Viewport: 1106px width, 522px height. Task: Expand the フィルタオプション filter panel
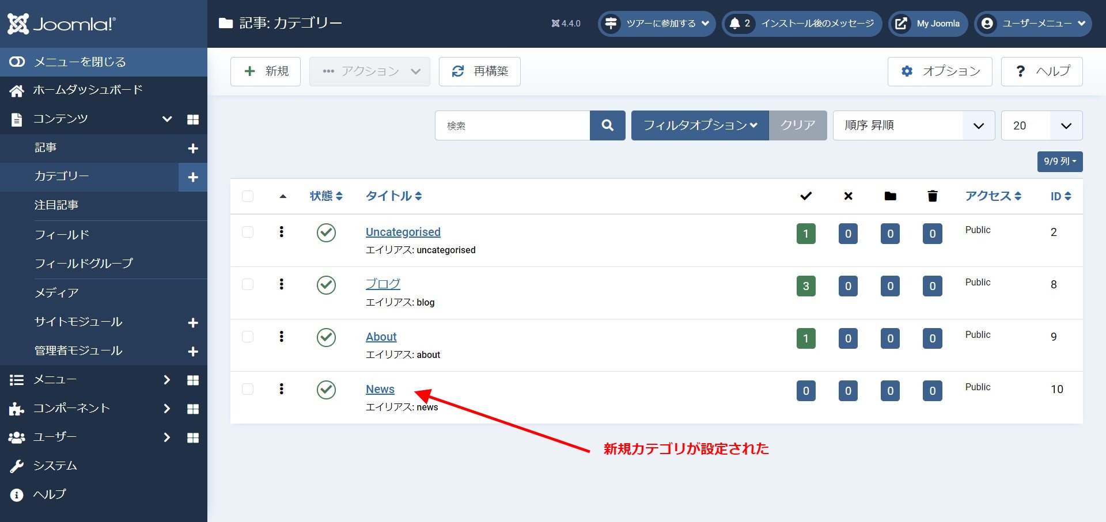[x=699, y=125]
